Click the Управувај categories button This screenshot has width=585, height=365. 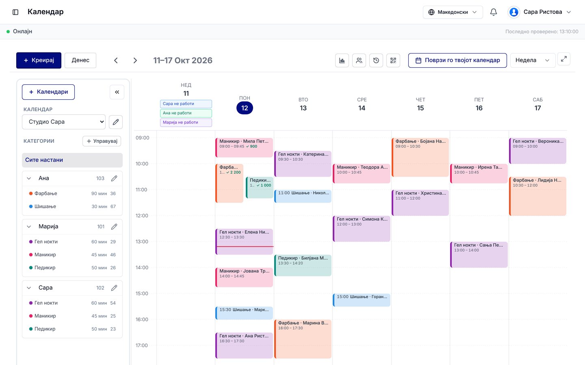tap(102, 141)
